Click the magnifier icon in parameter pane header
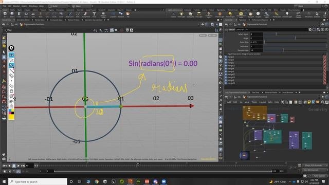Image resolution: width=329 pixels, height=185 pixels. (319, 30)
